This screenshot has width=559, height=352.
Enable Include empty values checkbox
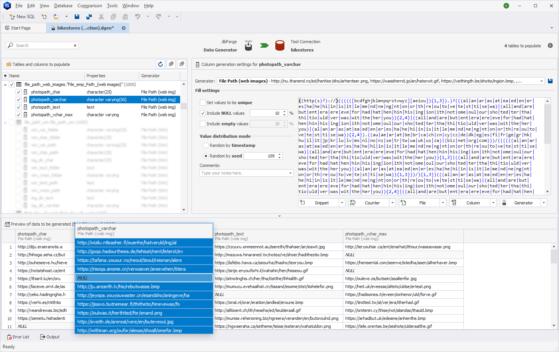[x=203, y=124]
